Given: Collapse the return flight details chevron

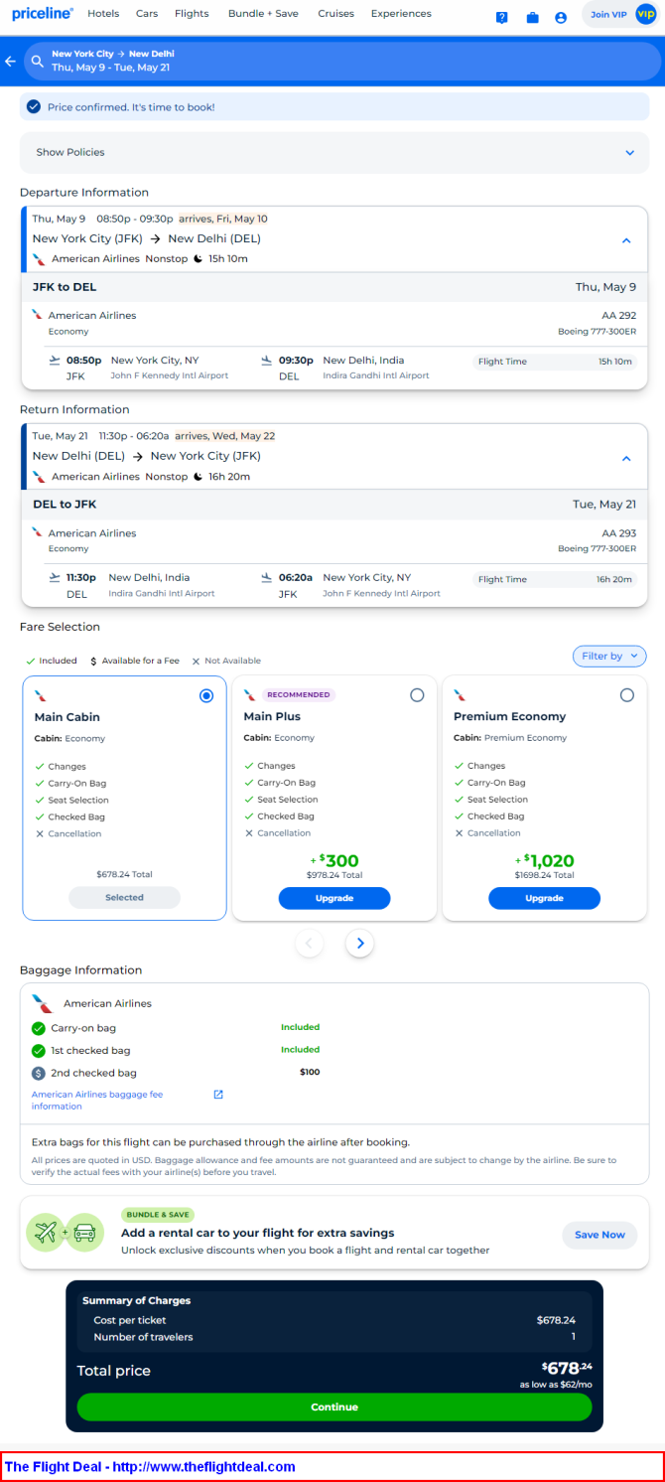Looking at the screenshot, I should pos(626,458).
